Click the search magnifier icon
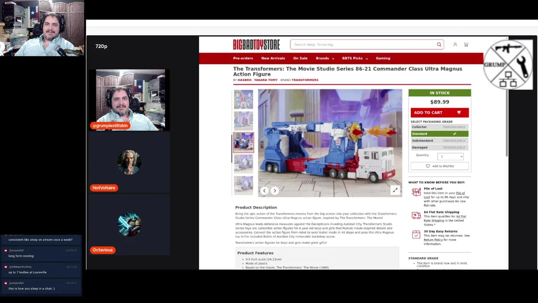 coord(439,45)
